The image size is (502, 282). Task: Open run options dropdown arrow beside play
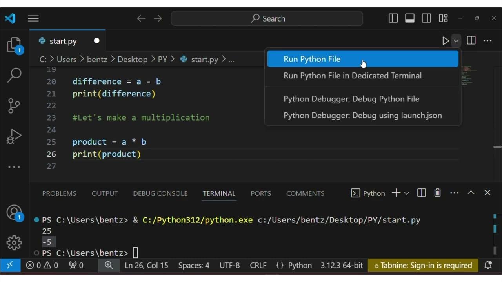coord(456,41)
